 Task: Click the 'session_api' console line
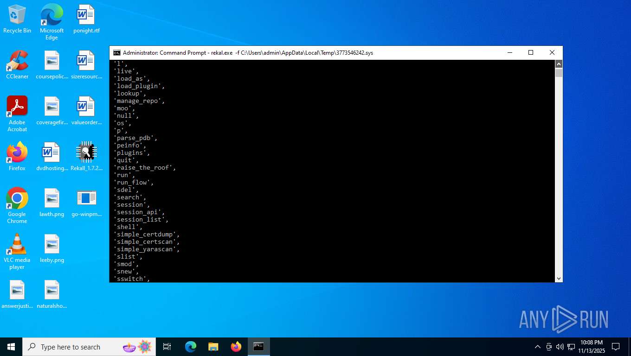139,212
